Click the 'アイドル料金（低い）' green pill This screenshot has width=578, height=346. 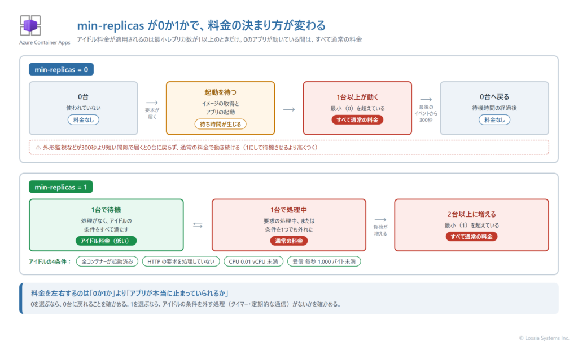(106, 241)
